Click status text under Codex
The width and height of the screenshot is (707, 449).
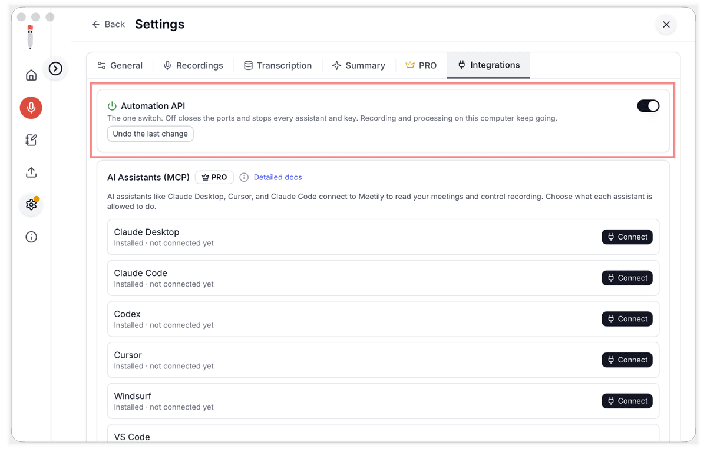[164, 325]
